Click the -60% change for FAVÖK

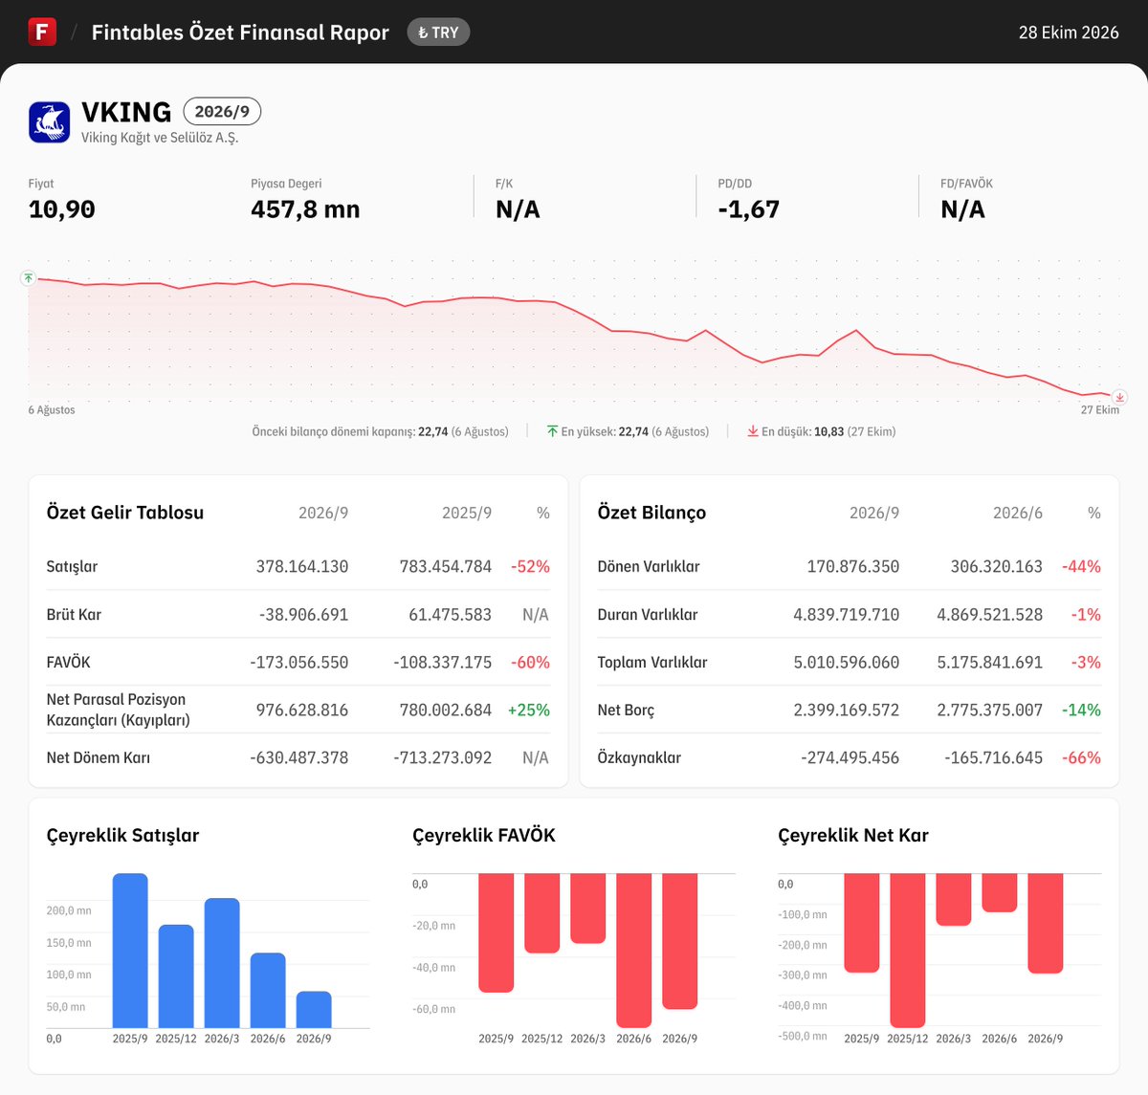530,662
